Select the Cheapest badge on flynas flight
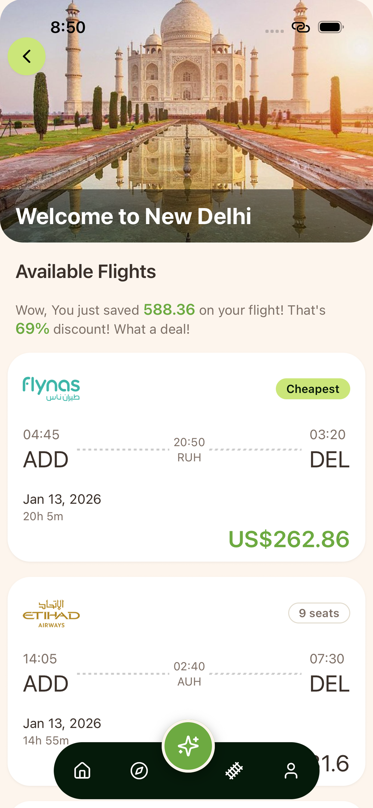The height and width of the screenshot is (808, 373). point(313,389)
